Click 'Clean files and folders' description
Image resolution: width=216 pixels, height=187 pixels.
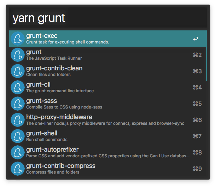[48, 75]
